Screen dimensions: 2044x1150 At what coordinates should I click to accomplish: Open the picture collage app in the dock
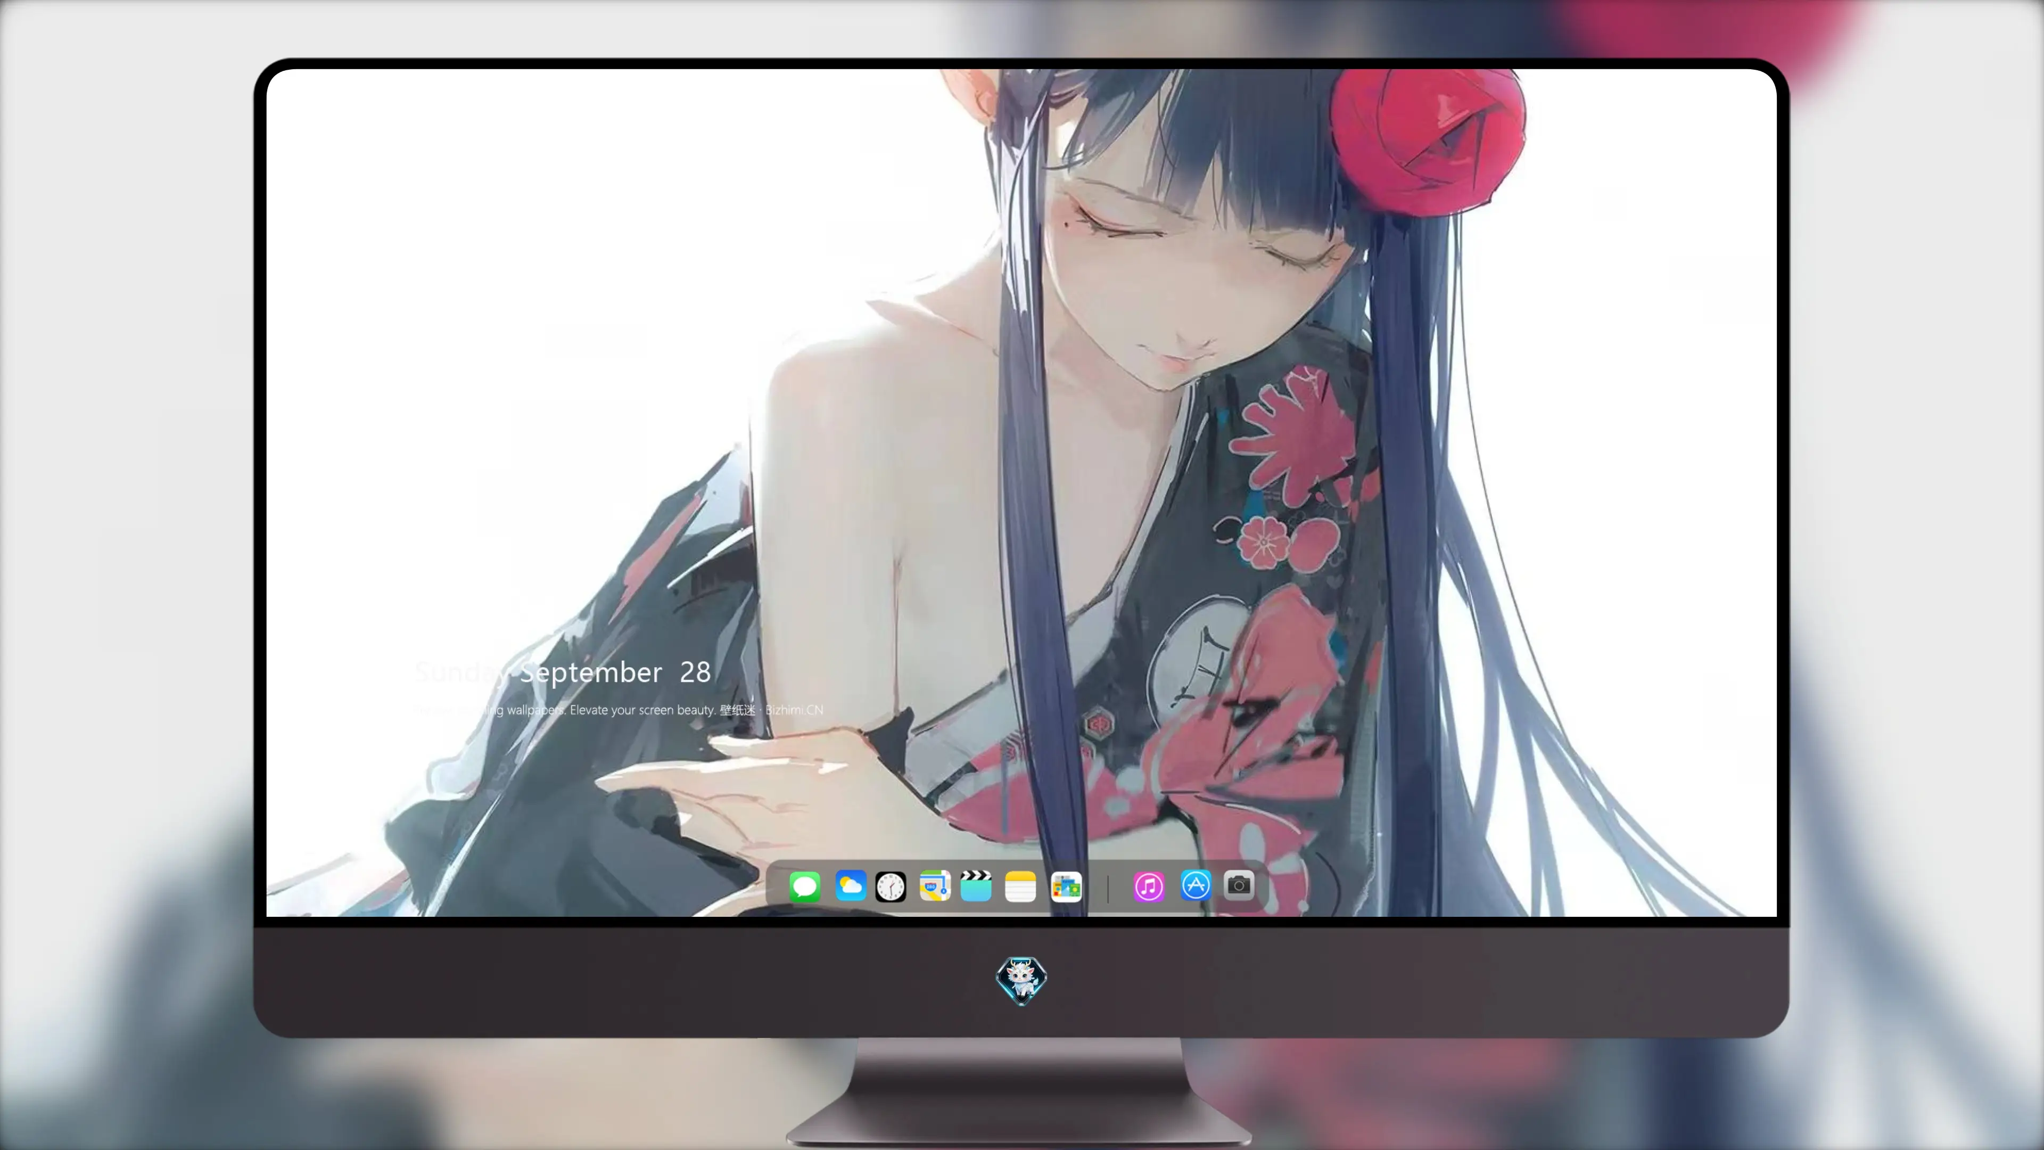click(x=1066, y=886)
